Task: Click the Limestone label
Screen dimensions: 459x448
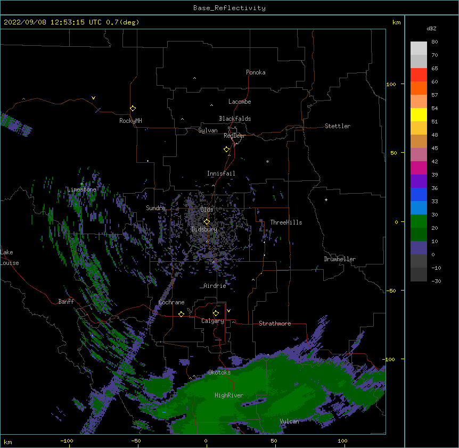Action: pyautogui.click(x=81, y=189)
